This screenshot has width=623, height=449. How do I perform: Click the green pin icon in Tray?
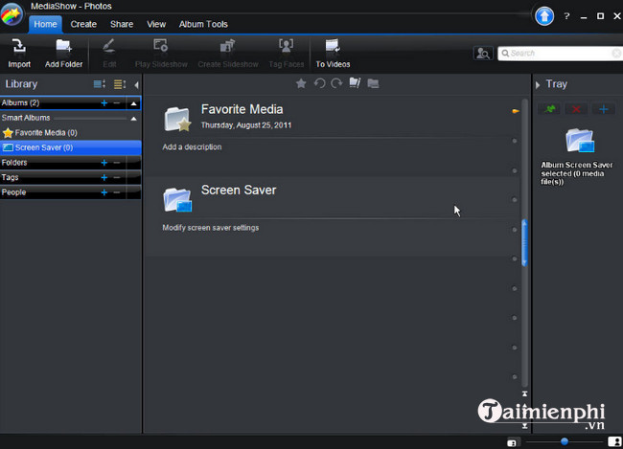[550, 111]
